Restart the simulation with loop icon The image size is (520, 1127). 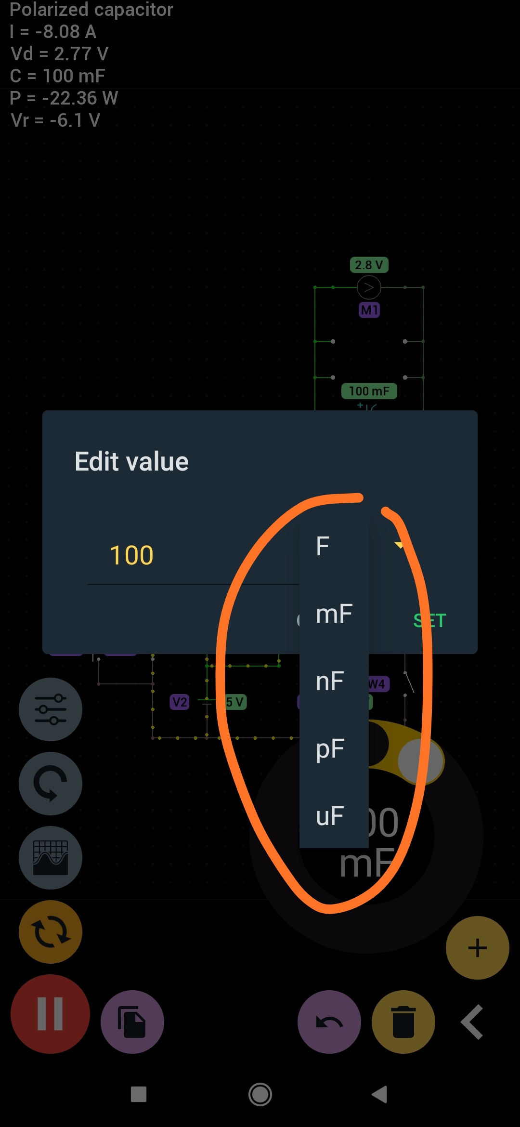point(50,932)
